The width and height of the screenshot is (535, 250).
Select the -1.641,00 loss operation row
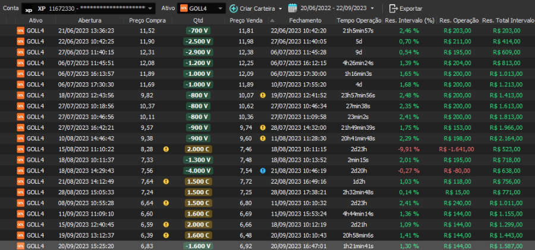267,149
